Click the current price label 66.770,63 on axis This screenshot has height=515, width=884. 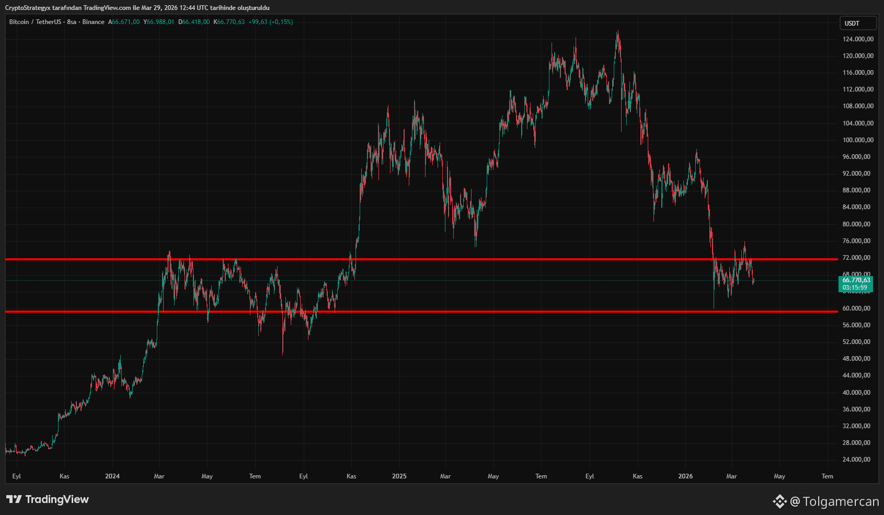856,280
